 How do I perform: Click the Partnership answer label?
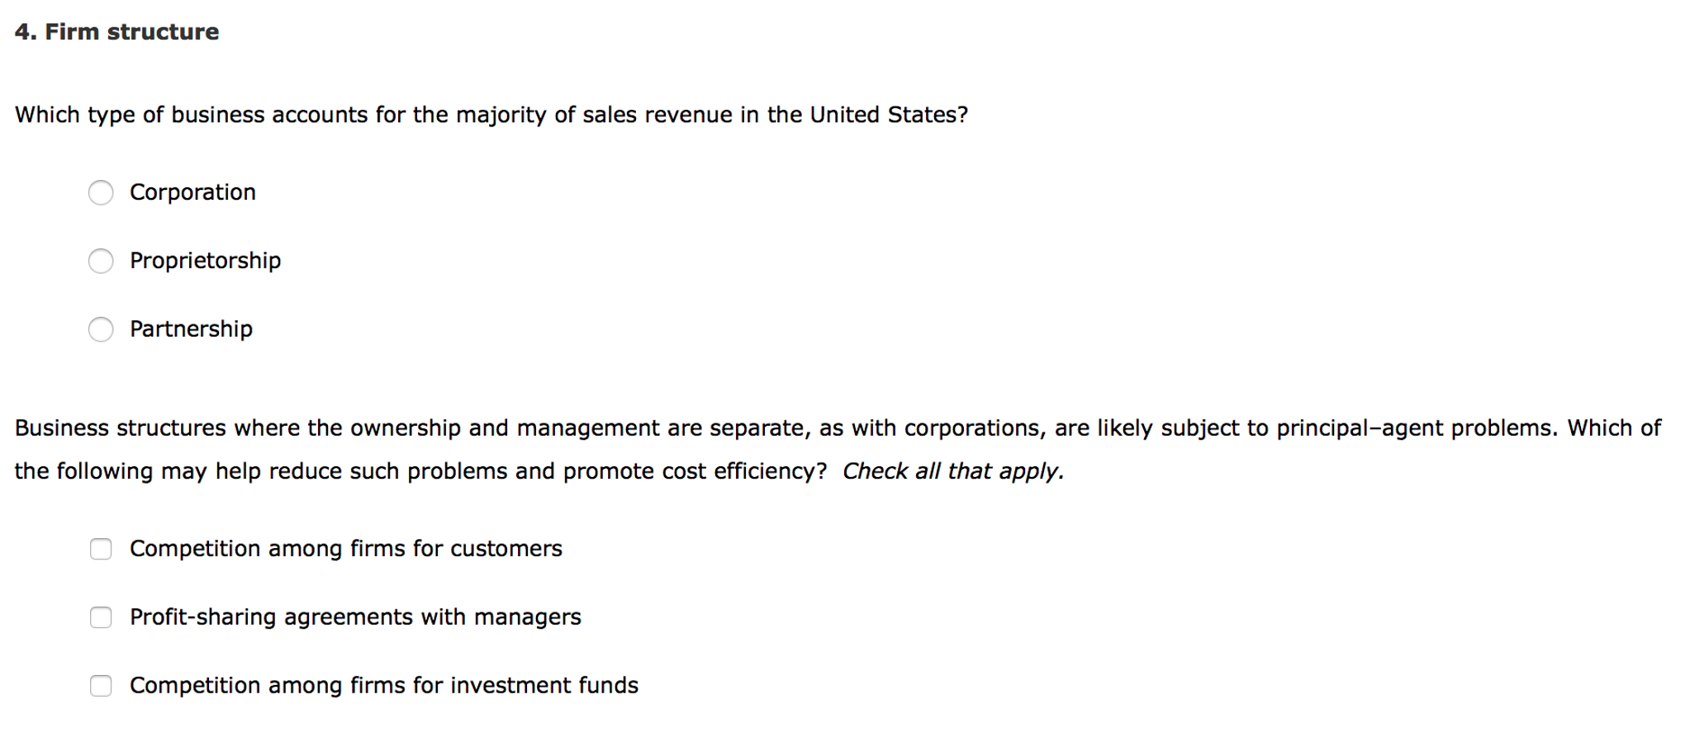(190, 329)
